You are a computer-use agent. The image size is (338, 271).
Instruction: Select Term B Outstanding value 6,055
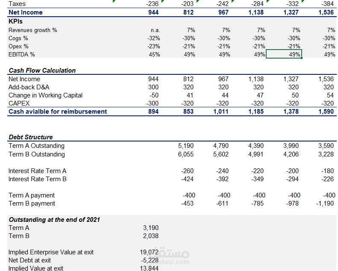(186, 154)
